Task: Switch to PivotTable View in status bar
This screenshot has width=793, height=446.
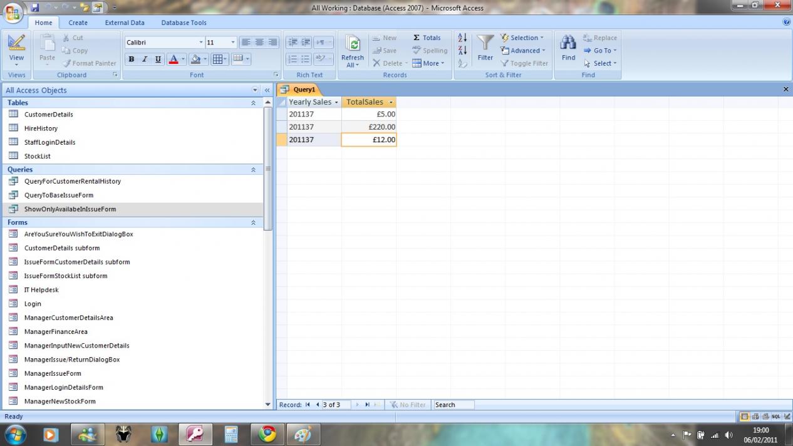Action: pos(755,417)
